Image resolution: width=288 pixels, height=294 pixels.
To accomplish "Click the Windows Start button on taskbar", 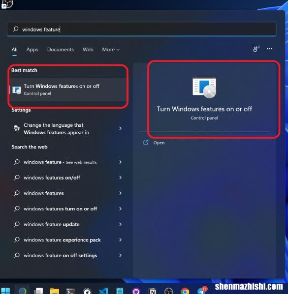I will pos(5,291).
